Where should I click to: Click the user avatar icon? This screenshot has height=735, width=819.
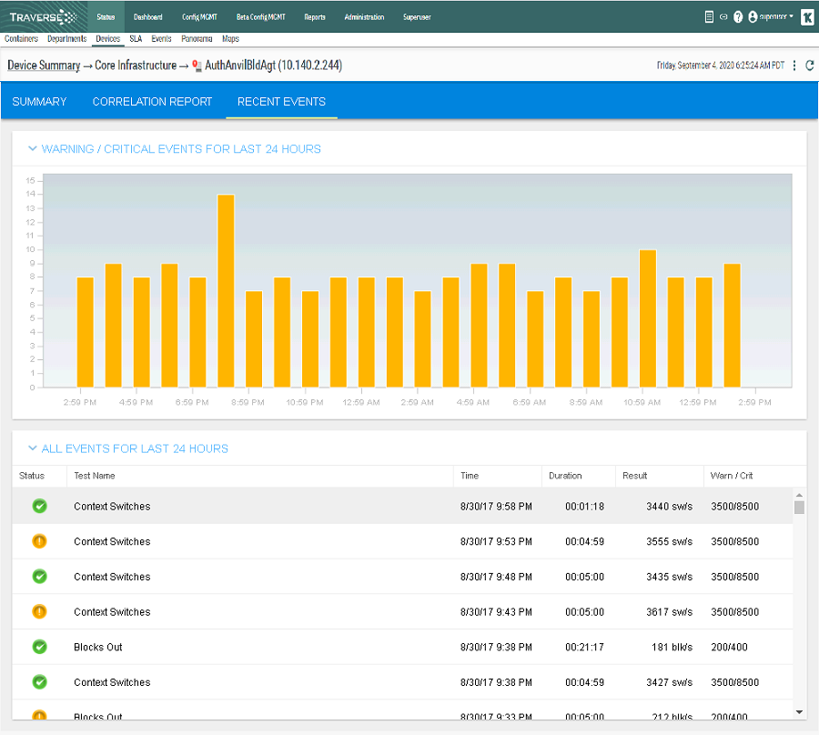pos(753,17)
